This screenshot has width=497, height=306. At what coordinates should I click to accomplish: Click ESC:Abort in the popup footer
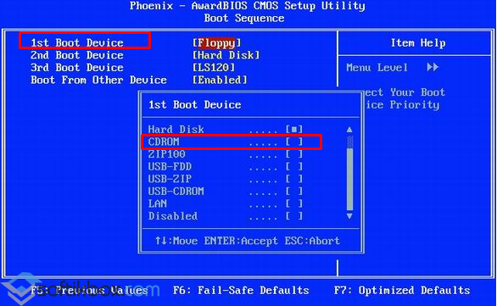point(312,241)
